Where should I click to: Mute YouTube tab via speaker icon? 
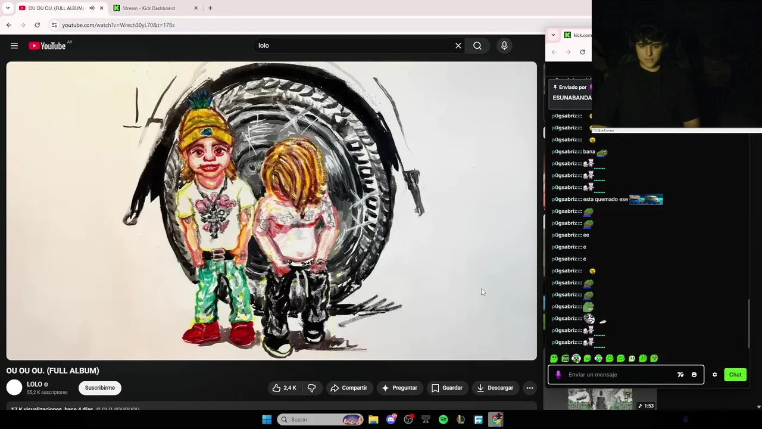click(92, 8)
